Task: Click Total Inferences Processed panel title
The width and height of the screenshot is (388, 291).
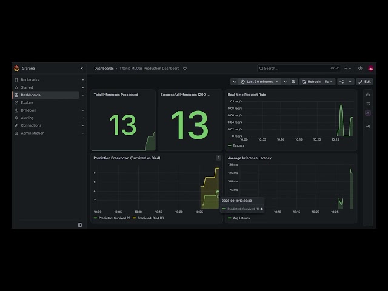Action: click(x=116, y=95)
